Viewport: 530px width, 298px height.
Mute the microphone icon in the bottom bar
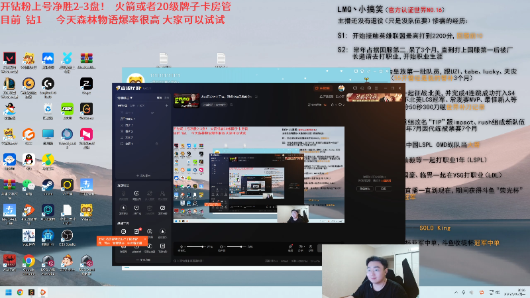[x=182, y=247]
